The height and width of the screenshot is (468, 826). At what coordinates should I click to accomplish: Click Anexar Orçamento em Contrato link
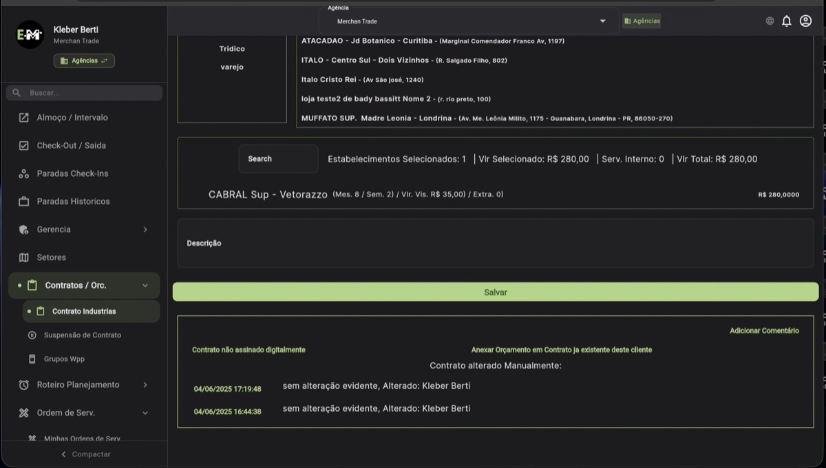561,350
